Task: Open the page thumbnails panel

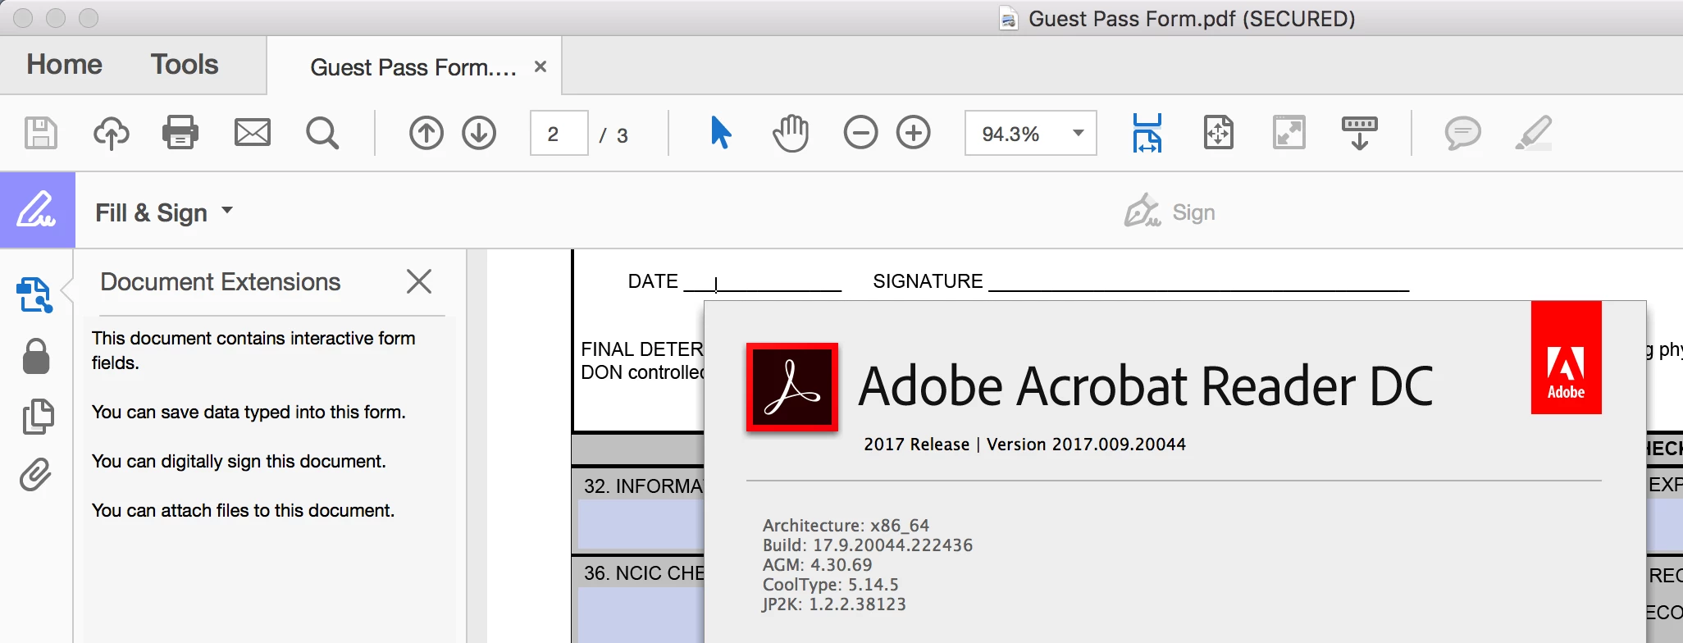Action: pyautogui.click(x=38, y=417)
